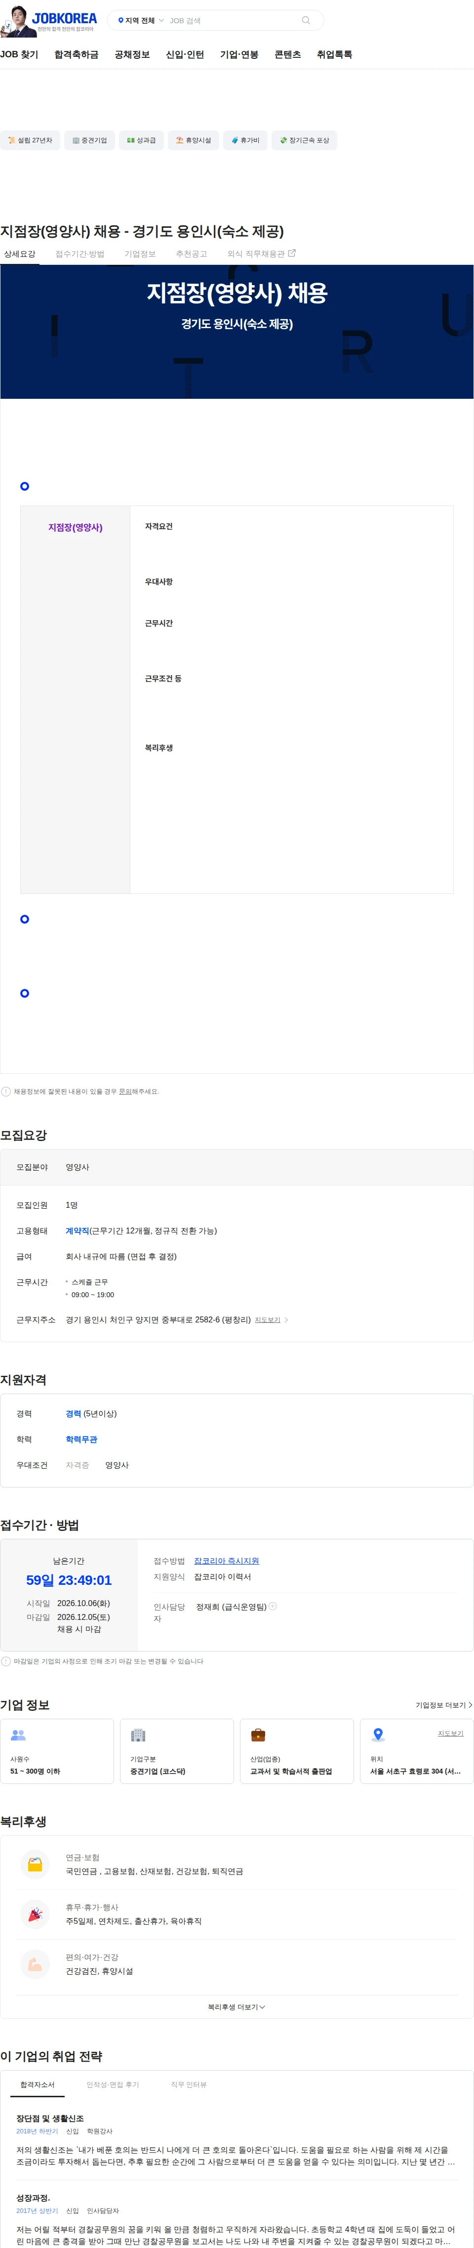Screen dimensions: 474x2248
Task: Click the 설립 27년차 tag
Action: tap(30, 140)
